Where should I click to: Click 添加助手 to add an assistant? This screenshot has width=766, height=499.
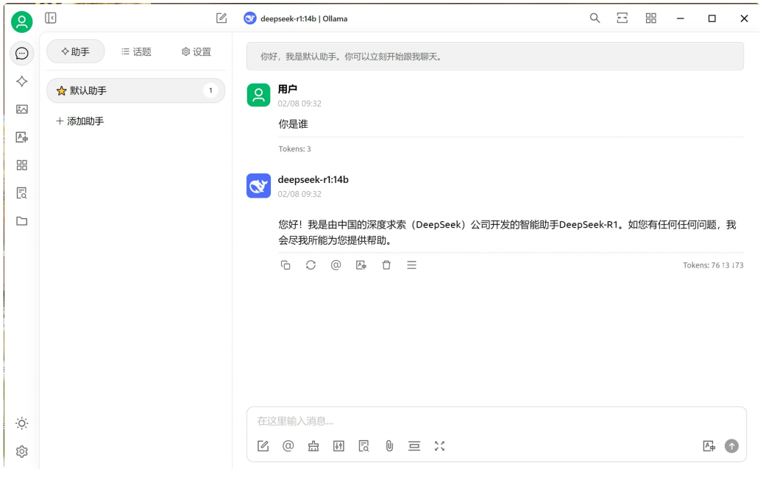(79, 121)
